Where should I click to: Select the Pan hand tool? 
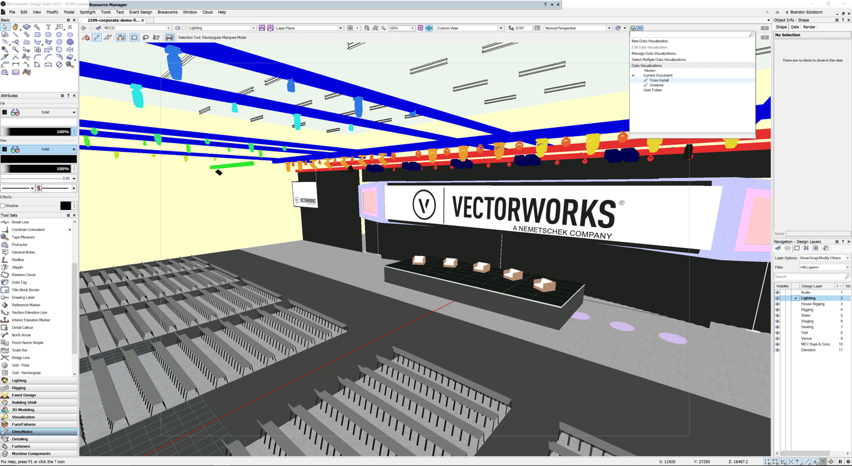[15, 27]
